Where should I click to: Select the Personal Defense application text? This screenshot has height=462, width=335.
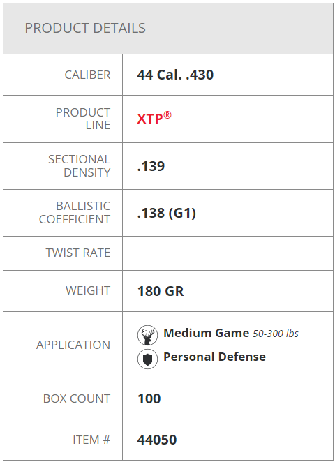click(x=214, y=357)
